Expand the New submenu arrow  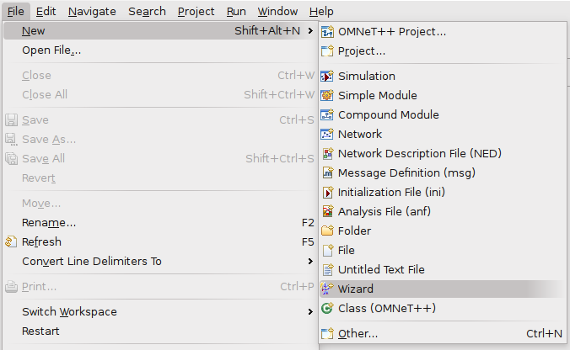(310, 31)
